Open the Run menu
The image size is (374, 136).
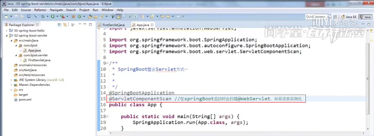pyautogui.click(x=95, y=10)
